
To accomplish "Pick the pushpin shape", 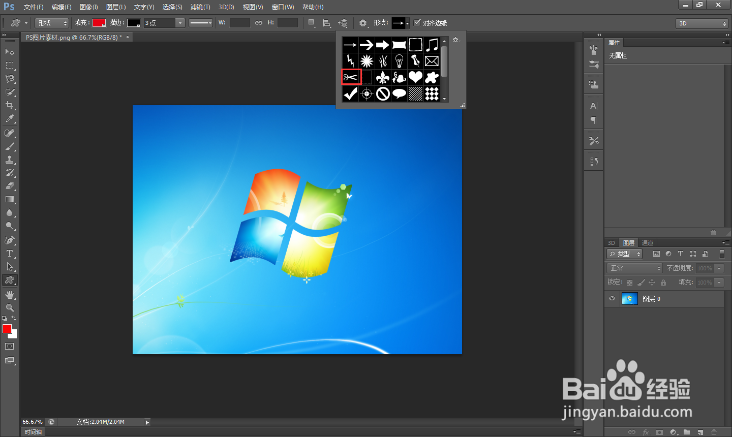I will 415,61.
